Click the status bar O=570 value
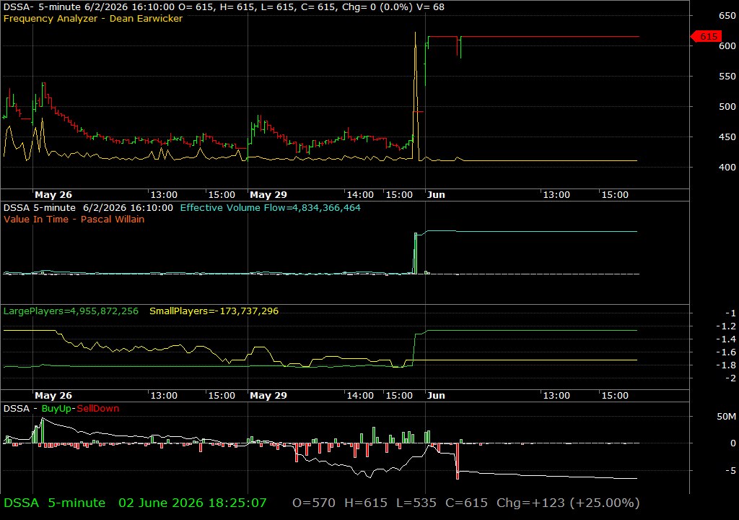This screenshot has height=520, width=739. pyautogui.click(x=314, y=503)
